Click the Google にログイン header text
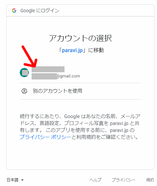 [x=40, y=11]
